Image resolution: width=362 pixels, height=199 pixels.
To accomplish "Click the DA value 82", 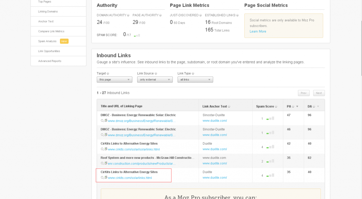I will (x=309, y=158).
